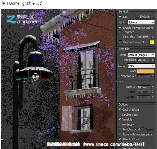Enable the Simple checkbox
Image resolution: width=157 pixels, height=149 pixels.
[142, 129]
